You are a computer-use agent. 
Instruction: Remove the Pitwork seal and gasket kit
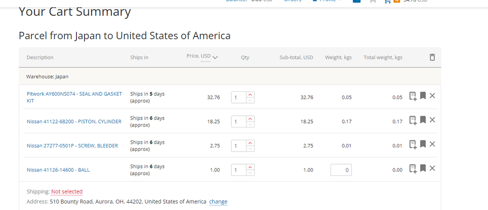(x=432, y=96)
